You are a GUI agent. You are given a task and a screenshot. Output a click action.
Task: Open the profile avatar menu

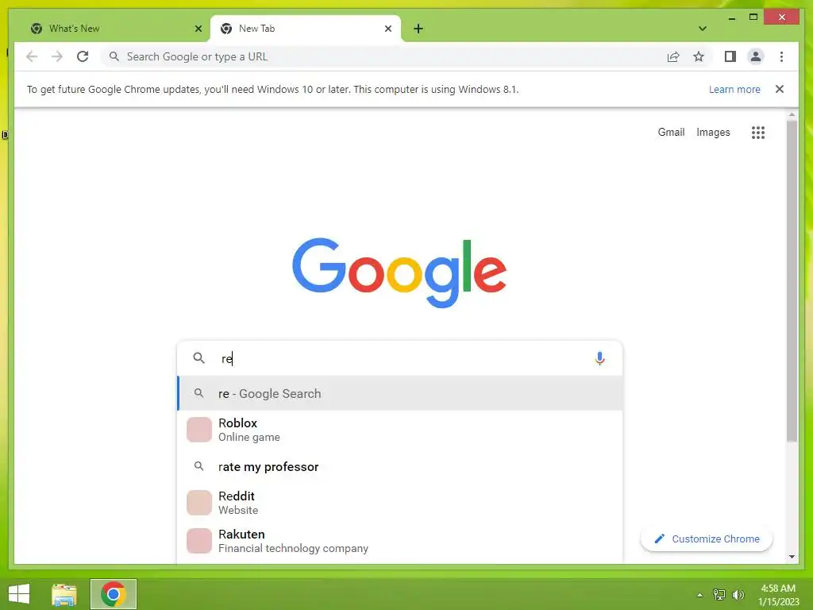pyautogui.click(x=756, y=56)
